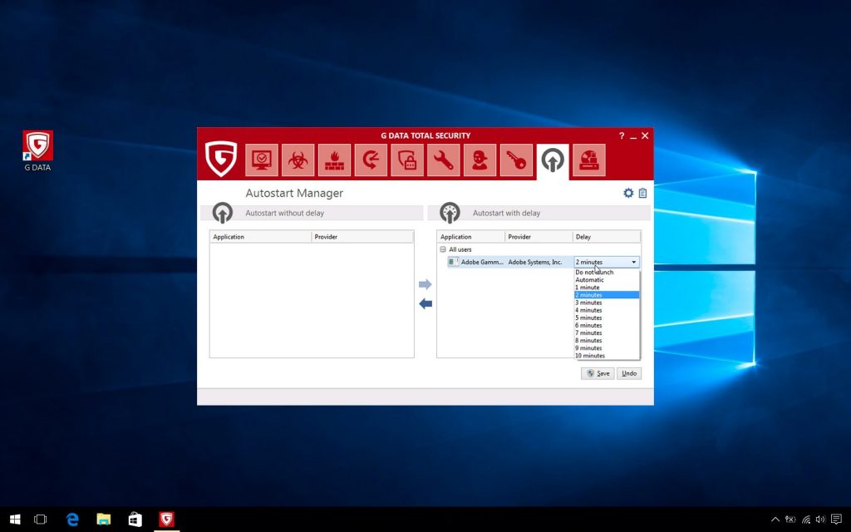Choose 1 minute delay

pyautogui.click(x=607, y=287)
